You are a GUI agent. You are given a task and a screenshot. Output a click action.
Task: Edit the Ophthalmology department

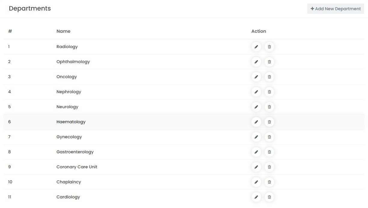click(256, 62)
